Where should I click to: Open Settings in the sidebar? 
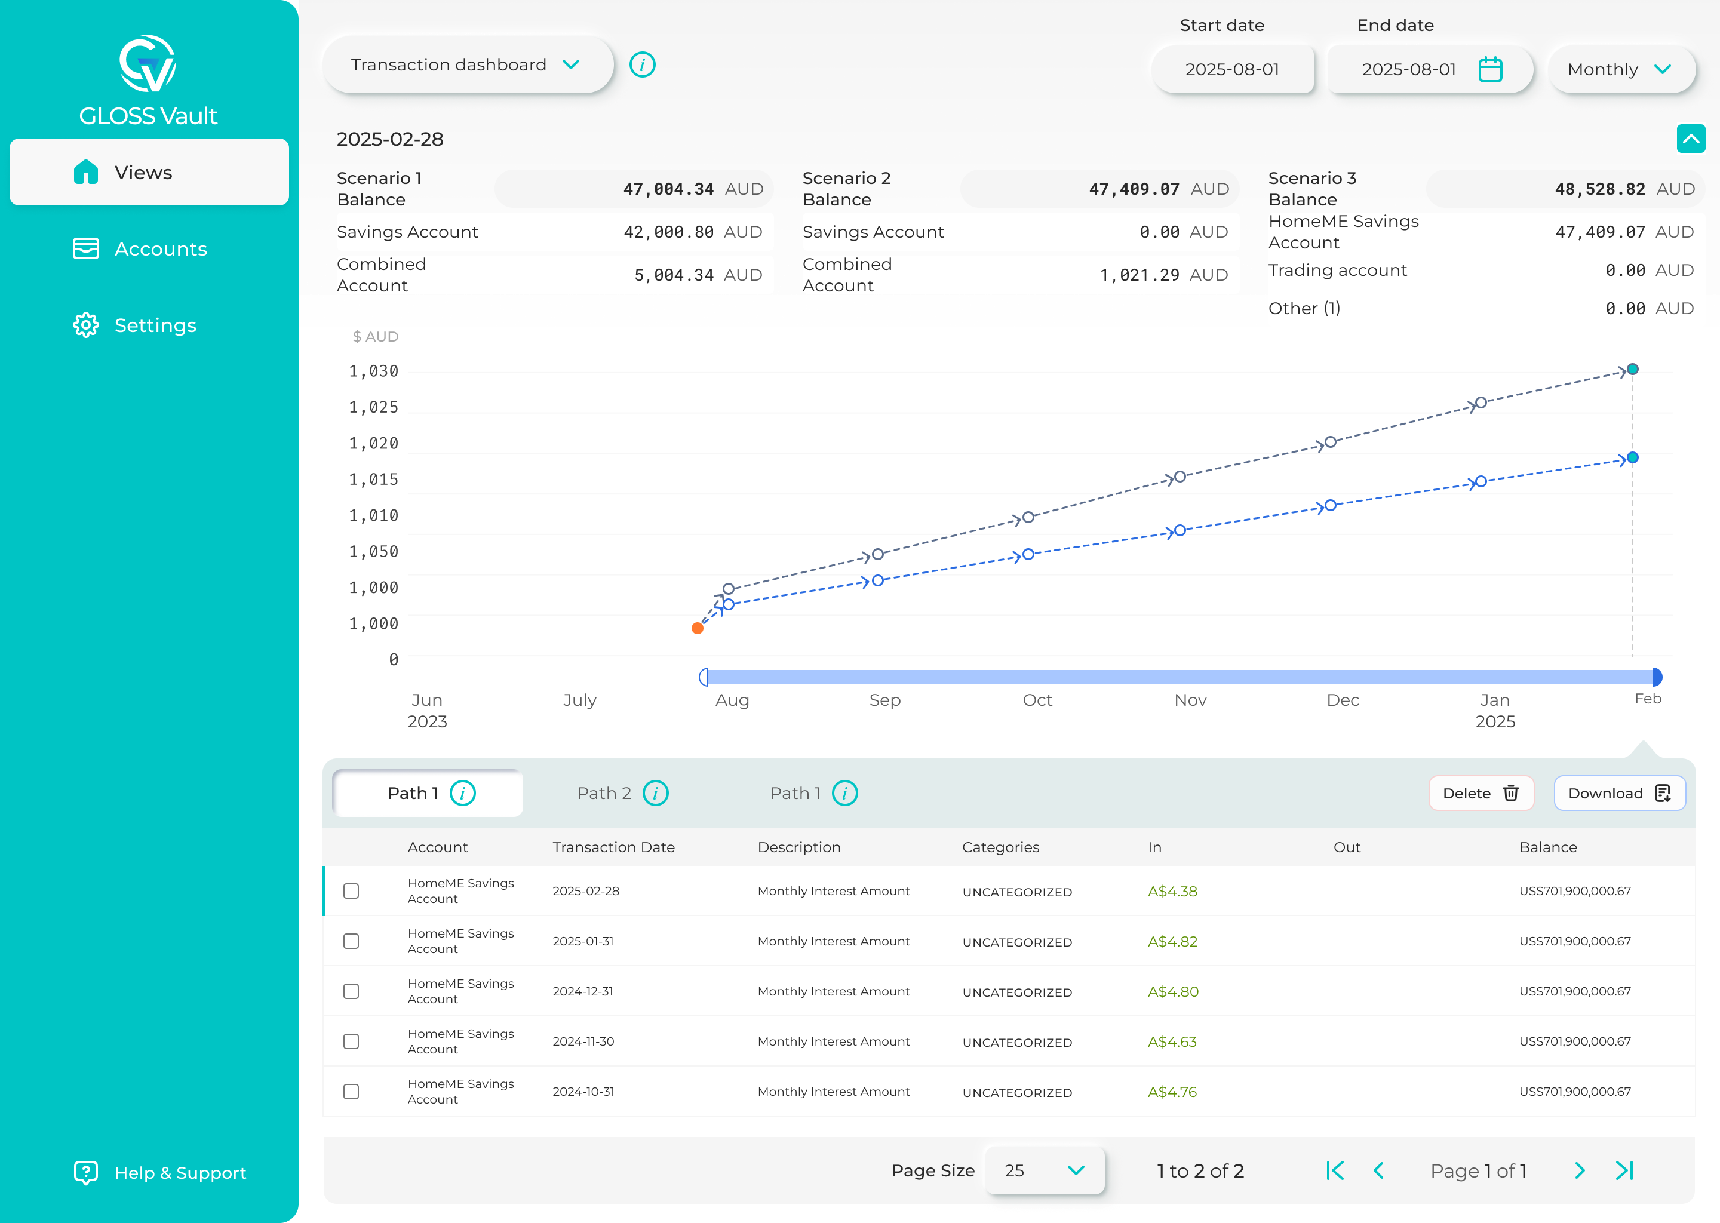pyautogui.click(x=149, y=325)
